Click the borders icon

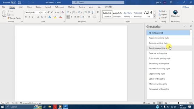coord(95,17)
